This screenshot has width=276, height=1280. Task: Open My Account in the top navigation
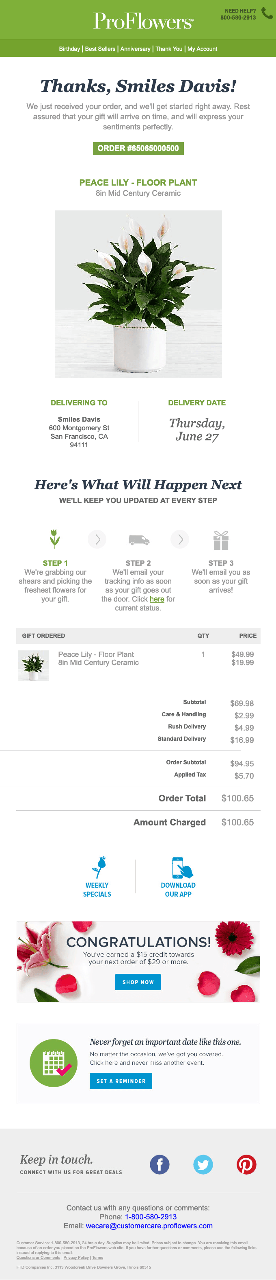pos(202,49)
